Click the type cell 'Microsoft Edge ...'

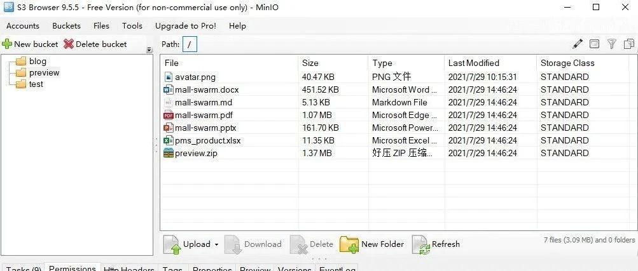tap(405, 116)
